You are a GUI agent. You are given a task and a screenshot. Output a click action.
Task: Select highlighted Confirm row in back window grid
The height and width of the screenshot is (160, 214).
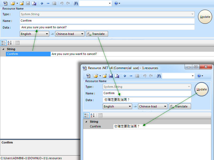point(28,54)
